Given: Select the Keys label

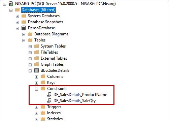Looking at the screenshot, I should point(51,83).
